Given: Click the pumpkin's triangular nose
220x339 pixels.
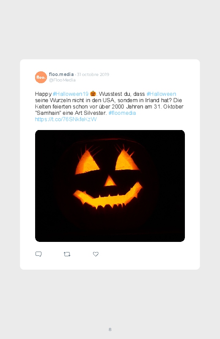Looking at the screenshot, I should point(110,181).
